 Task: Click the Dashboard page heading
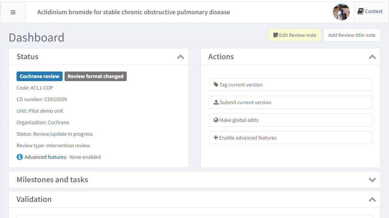[36, 37]
